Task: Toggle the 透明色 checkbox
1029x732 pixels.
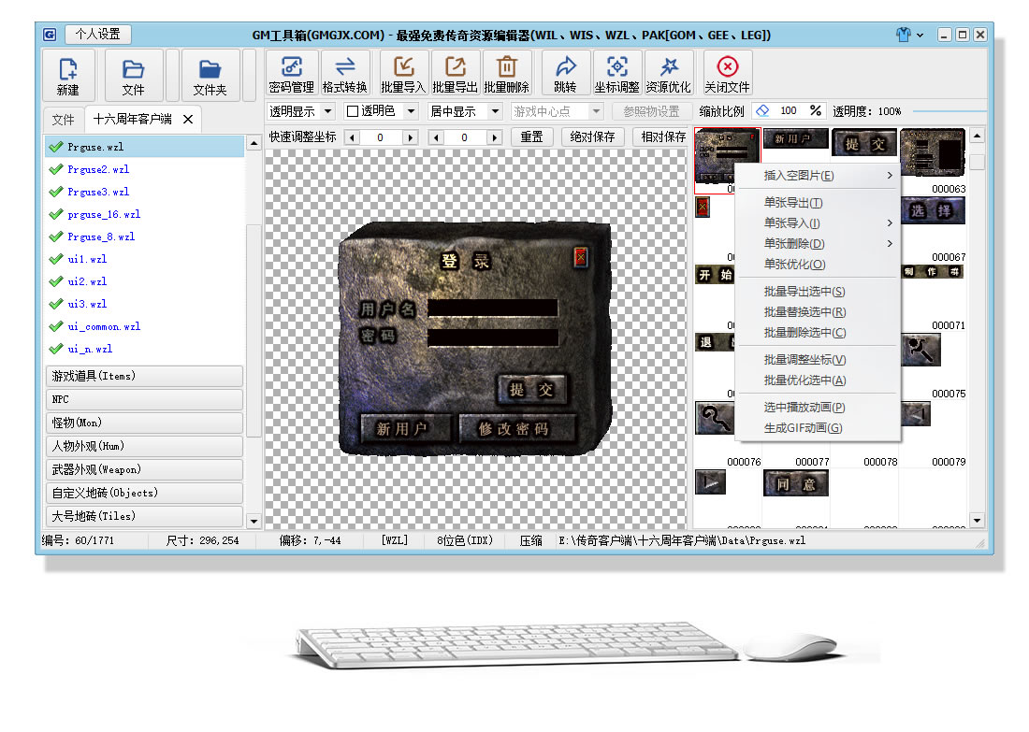Action: [x=353, y=111]
